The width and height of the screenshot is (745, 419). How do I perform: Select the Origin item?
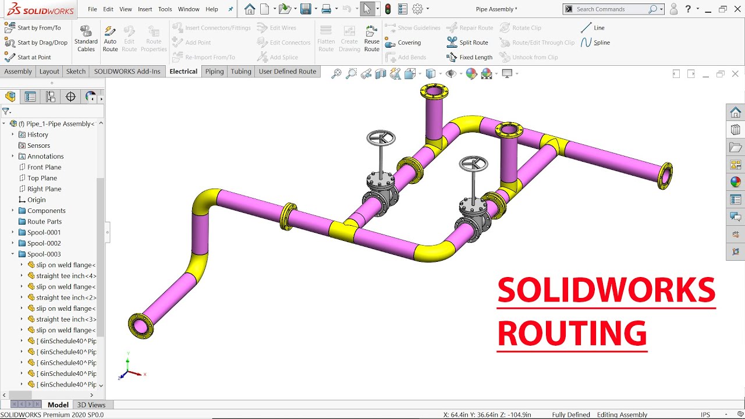pos(32,200)
